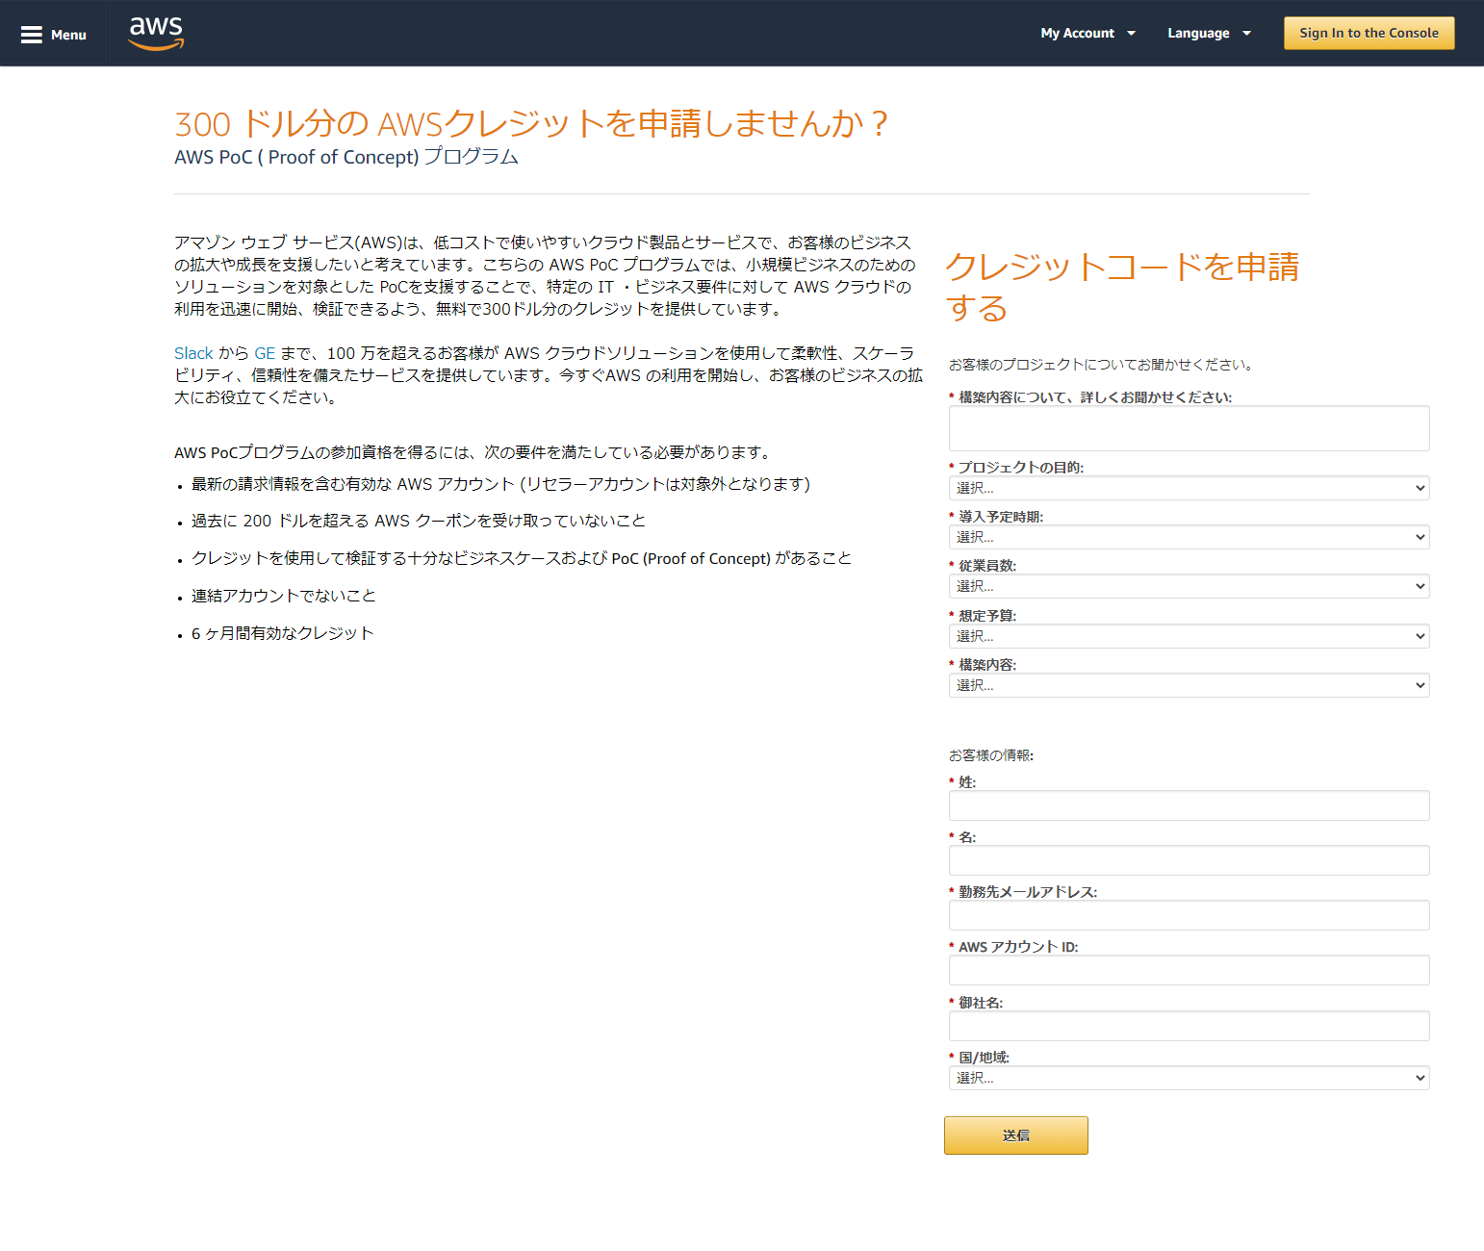Viewport: 1484px width, 1251px height.
Task: Open the 国/地域 dropdown
Action: (1189, 1078)
